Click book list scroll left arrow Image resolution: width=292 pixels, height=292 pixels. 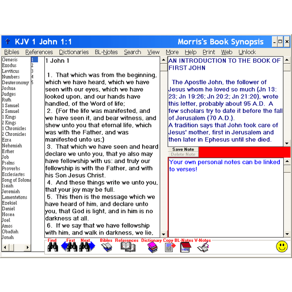(5, 247)
